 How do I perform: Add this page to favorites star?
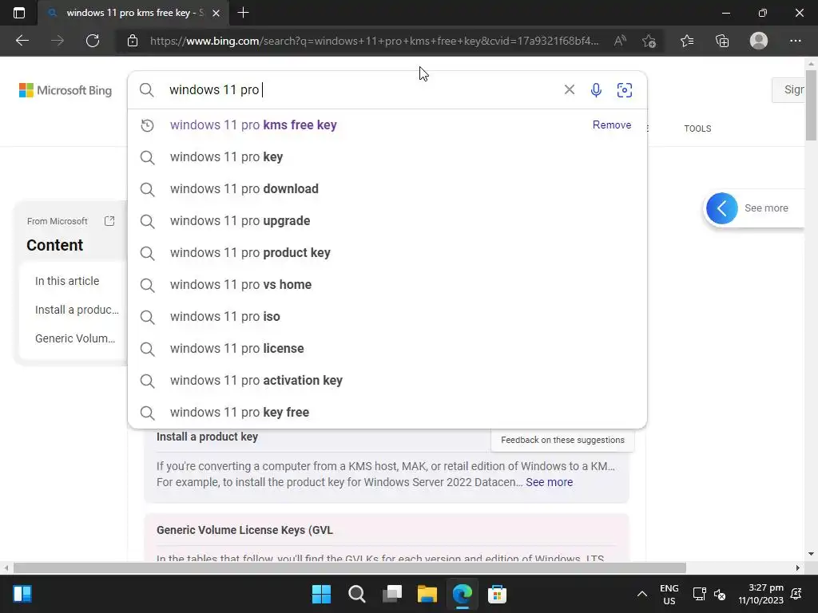(x=649, y=41)
